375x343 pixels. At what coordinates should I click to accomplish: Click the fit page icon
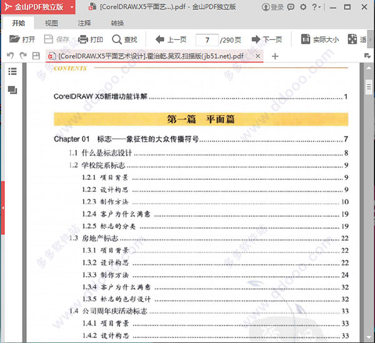(x=352, y=39)
